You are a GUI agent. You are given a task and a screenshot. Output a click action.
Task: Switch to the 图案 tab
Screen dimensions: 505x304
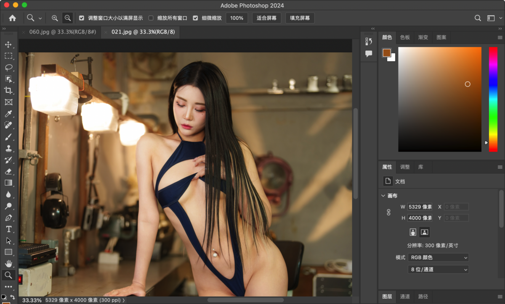point(441,37)
